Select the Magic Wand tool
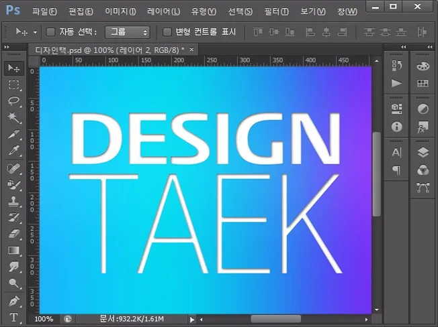438x327 pixels. [13, 118]
